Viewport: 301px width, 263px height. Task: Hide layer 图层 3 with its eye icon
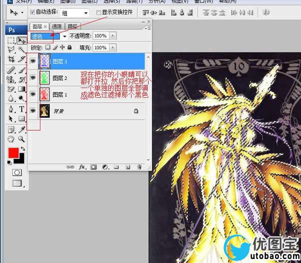tap(33, 61)
